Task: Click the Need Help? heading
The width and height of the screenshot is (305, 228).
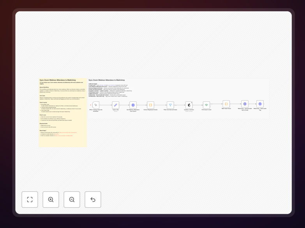Action: click(43, 131)
